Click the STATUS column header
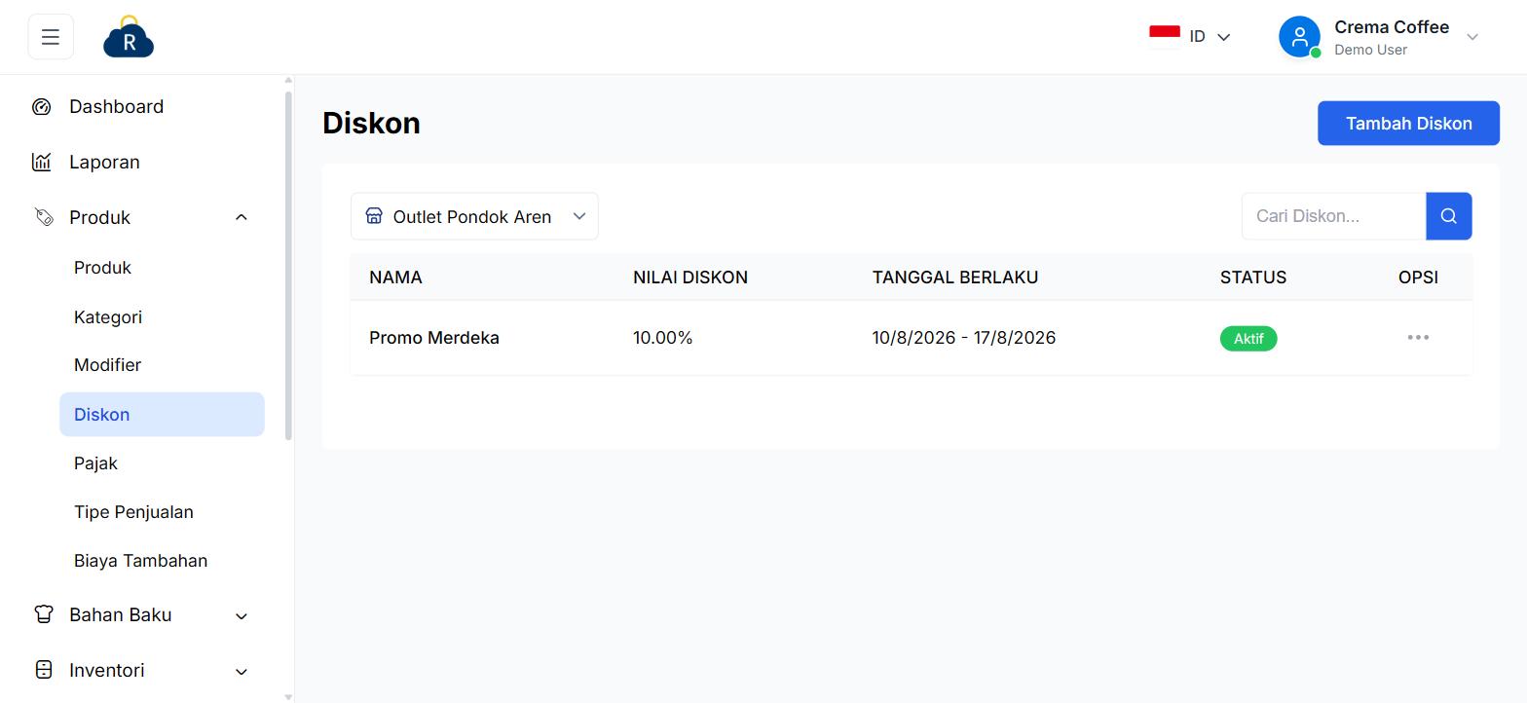Screen dimensions: 1527x703 point(1253,277)
